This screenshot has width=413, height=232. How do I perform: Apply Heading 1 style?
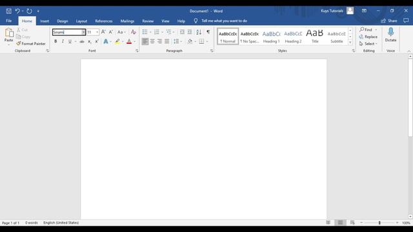click(x=271, y=36)
